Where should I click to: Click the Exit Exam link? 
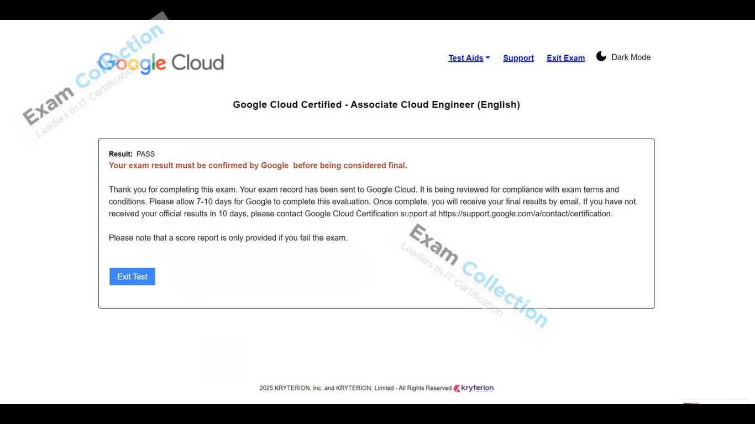coord(565,58)
